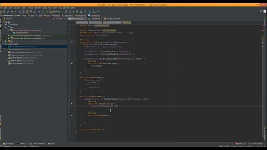Open the Event Log panel
267x150 pixels.
(240, 143)
